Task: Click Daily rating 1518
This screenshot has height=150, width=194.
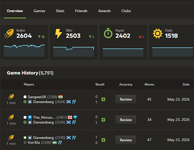Action: coord(171,36)
